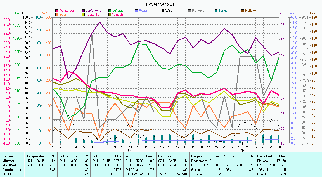The image size is (322, 177).
Task: Click the black Wind legend swatch
Action: point(163,11)
